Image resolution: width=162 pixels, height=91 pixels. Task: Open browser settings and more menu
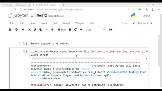tap(158, 10)
